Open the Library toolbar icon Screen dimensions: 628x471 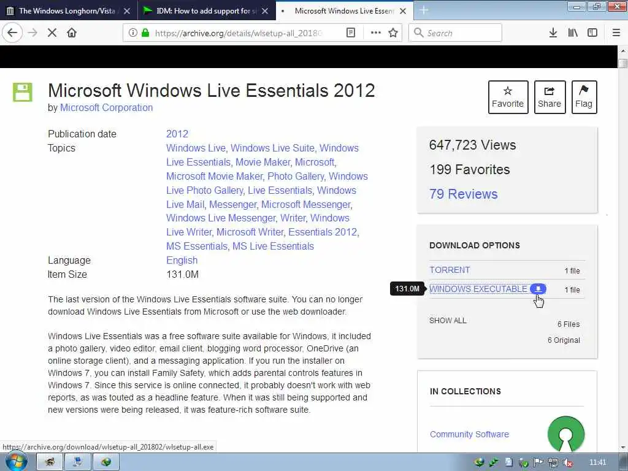(573, 33)
